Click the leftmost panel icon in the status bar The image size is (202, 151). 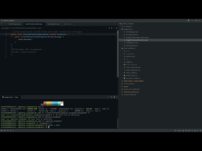click(2, 131)
